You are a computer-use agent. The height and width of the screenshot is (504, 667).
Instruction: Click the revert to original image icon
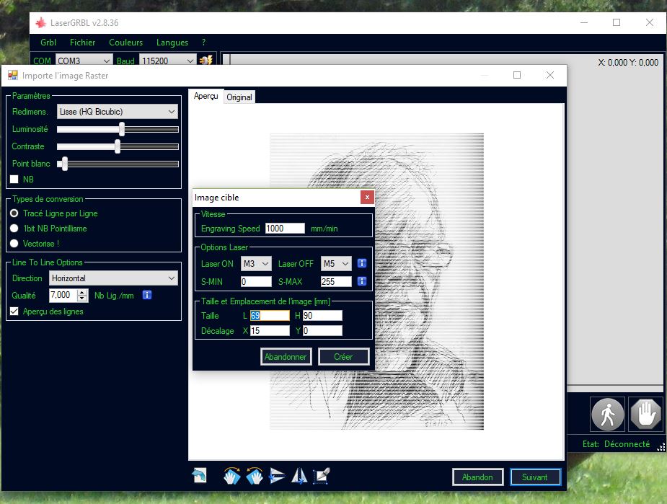point(199,475)
